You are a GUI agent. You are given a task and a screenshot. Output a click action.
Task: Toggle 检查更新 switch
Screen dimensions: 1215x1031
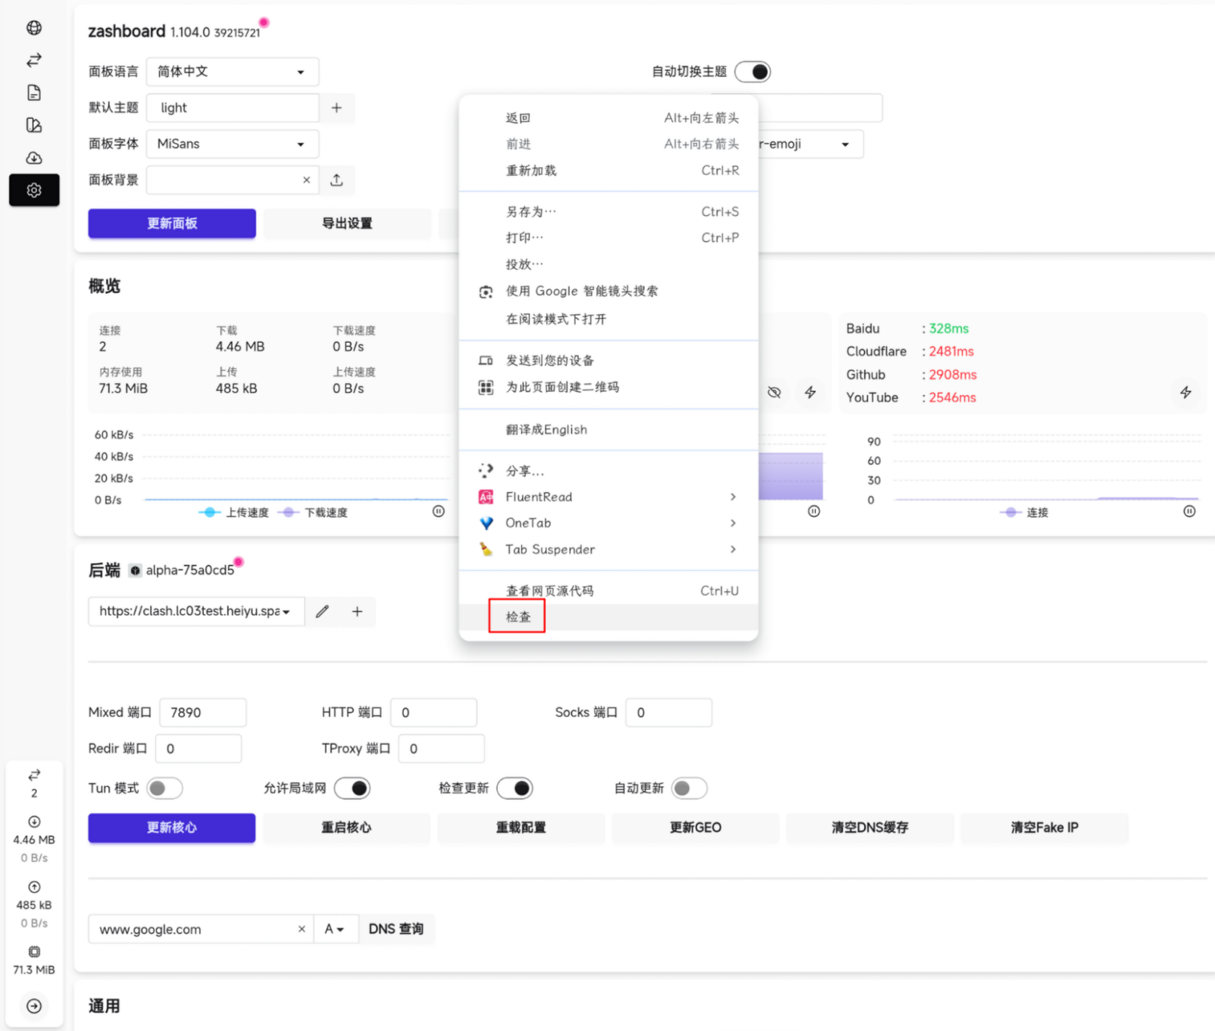[515, 788]
